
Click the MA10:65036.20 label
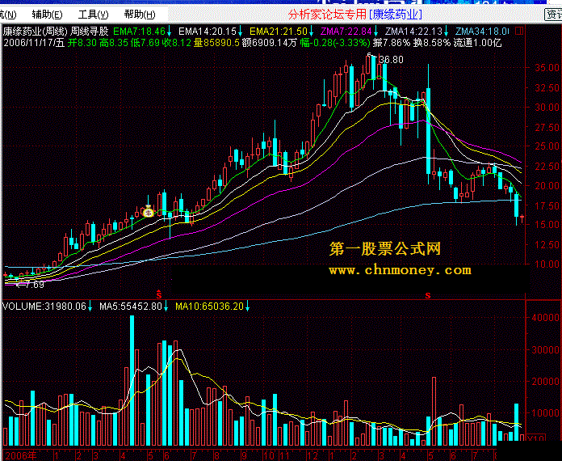pyautogui.click(x=210, y=307)
